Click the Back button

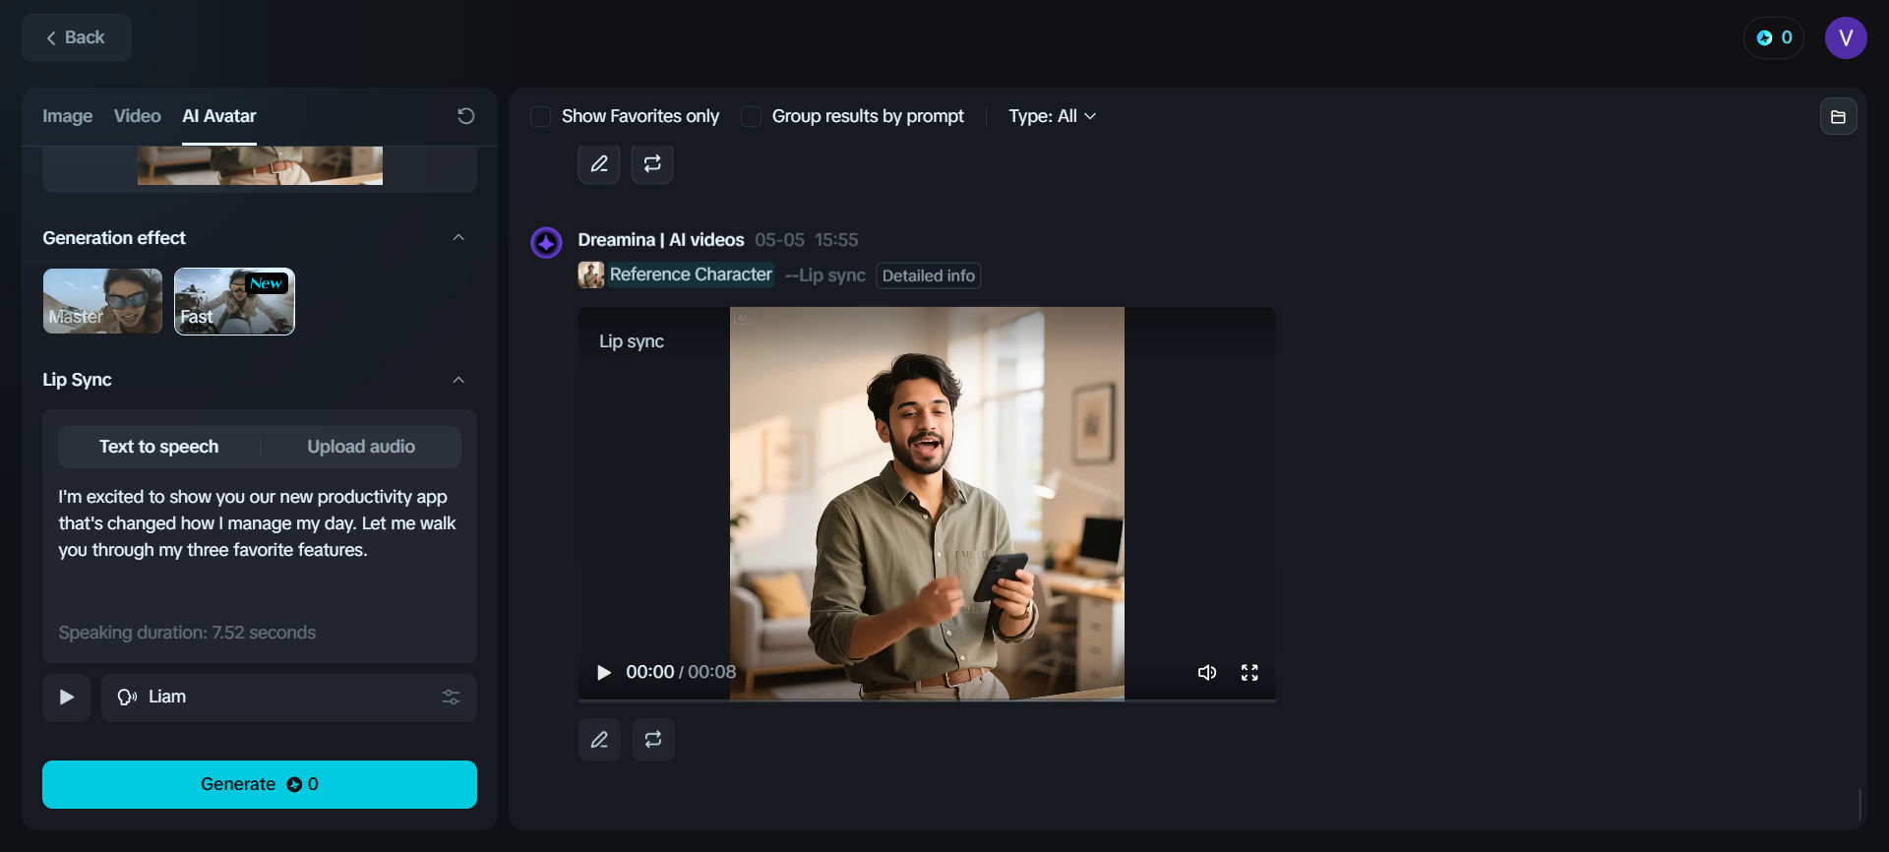[x=77, y=38]
